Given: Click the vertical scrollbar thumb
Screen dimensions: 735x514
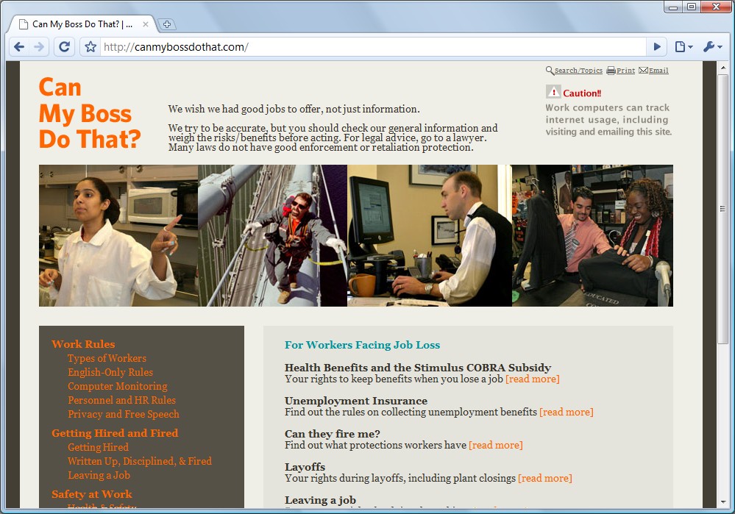Looking at the screenshot, I should tap(722, 209).
